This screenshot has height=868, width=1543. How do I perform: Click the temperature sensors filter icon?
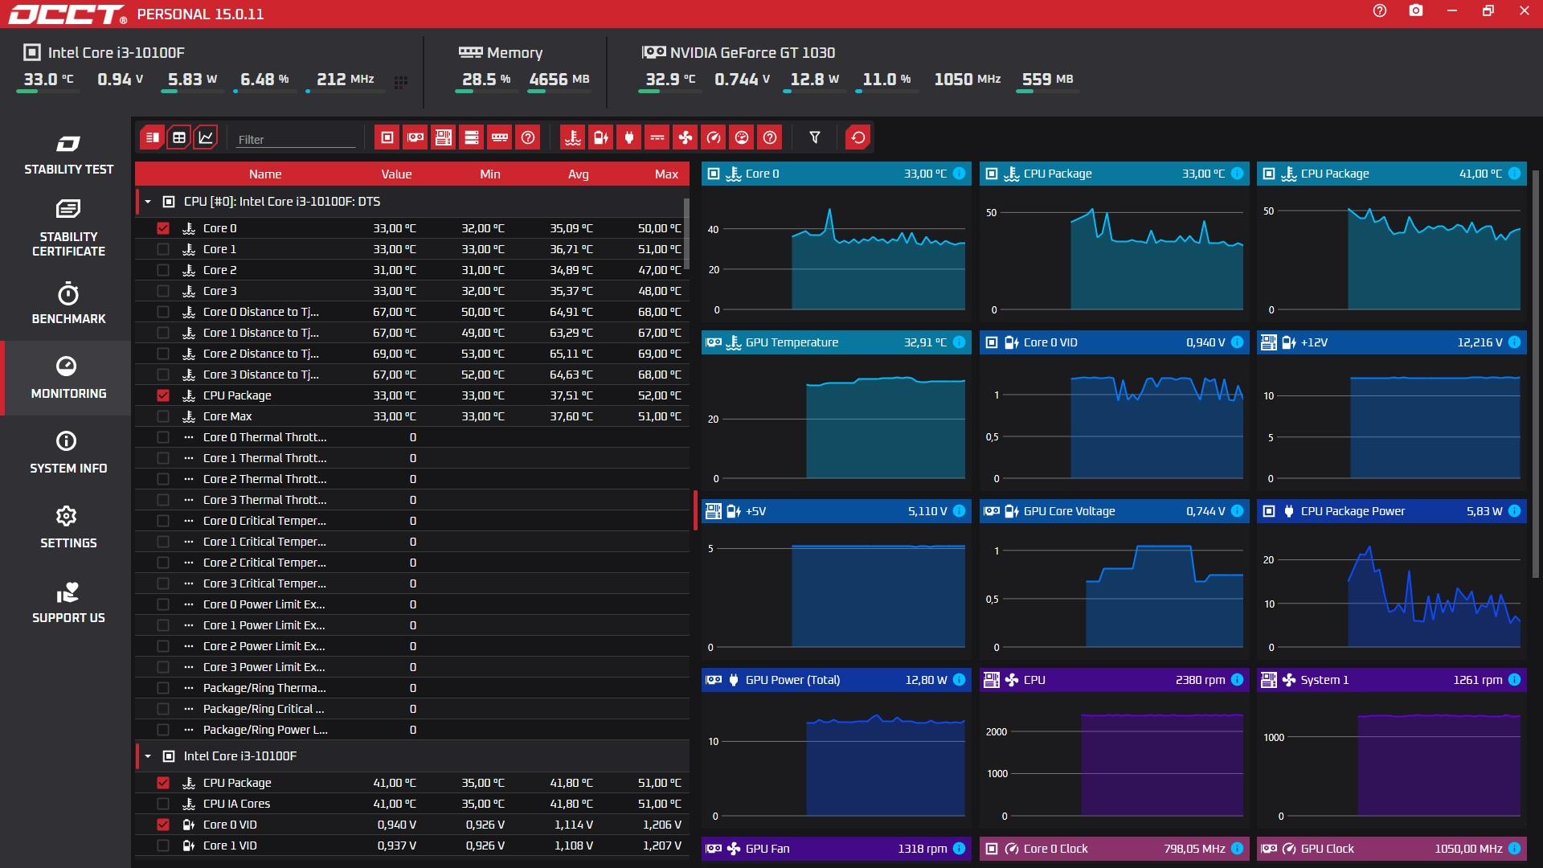573,138
